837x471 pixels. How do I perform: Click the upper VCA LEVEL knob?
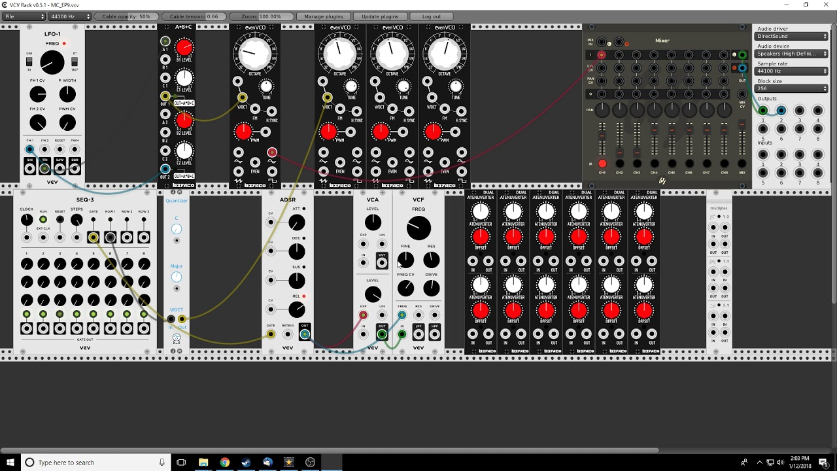pyautogui.click(x=373, y=222)
